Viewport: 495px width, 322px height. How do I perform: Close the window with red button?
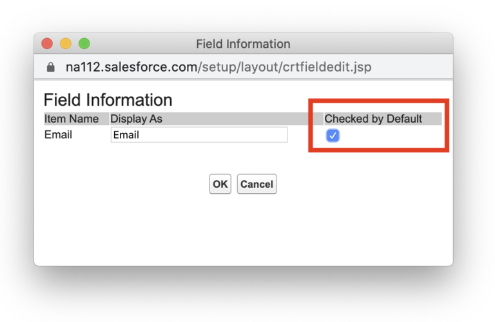[x=47, y=44]
